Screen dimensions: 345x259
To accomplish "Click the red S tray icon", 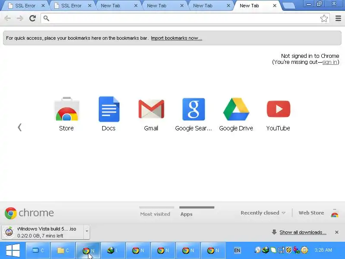I will [x=297, y=250].
